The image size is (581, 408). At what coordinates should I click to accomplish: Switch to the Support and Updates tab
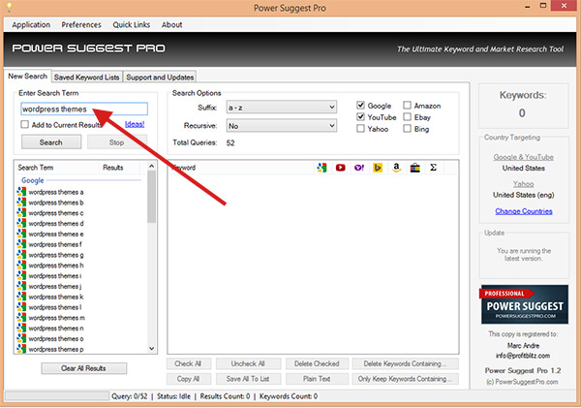coord(160,78)
